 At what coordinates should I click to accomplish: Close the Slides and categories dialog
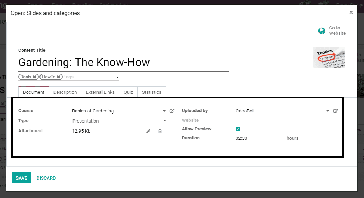pos(351,12)
